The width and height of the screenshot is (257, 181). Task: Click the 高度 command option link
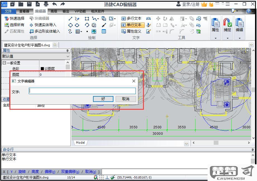click(35, 172)
